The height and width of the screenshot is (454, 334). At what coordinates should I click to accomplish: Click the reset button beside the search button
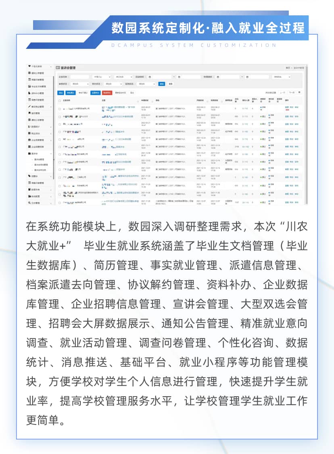coord(171,84)
